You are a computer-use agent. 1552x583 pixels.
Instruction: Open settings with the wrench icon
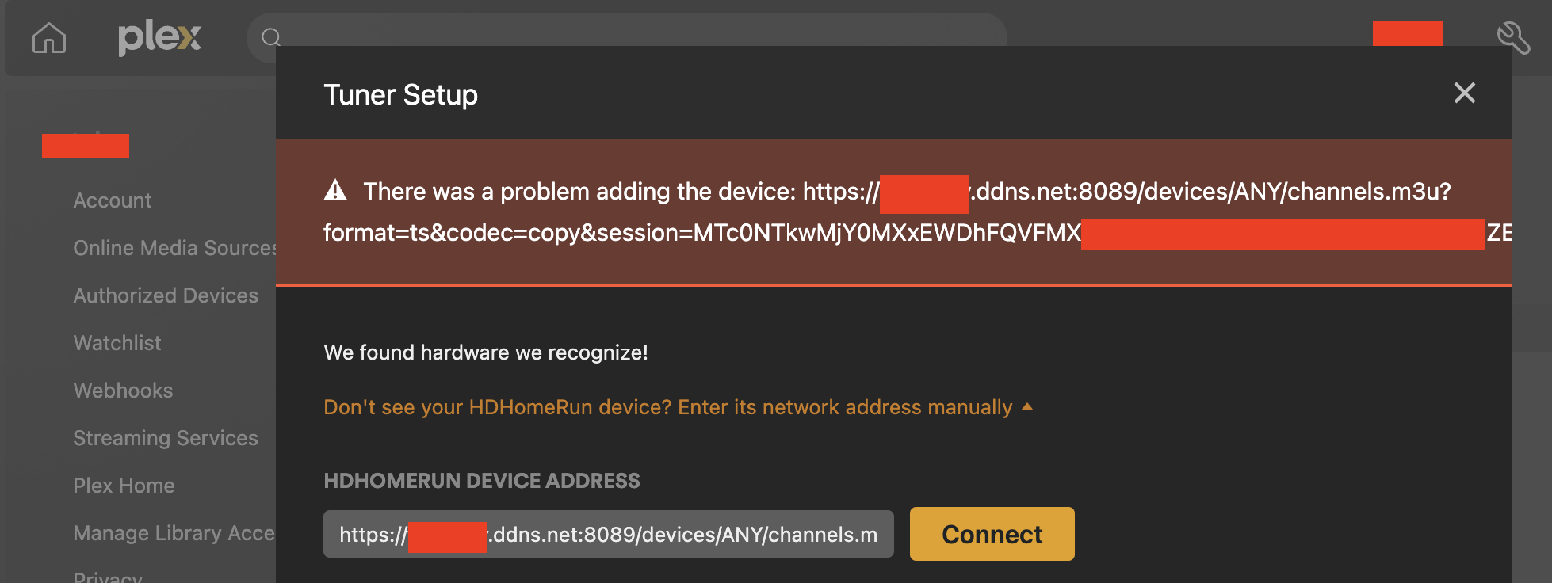coord(1512,37)
